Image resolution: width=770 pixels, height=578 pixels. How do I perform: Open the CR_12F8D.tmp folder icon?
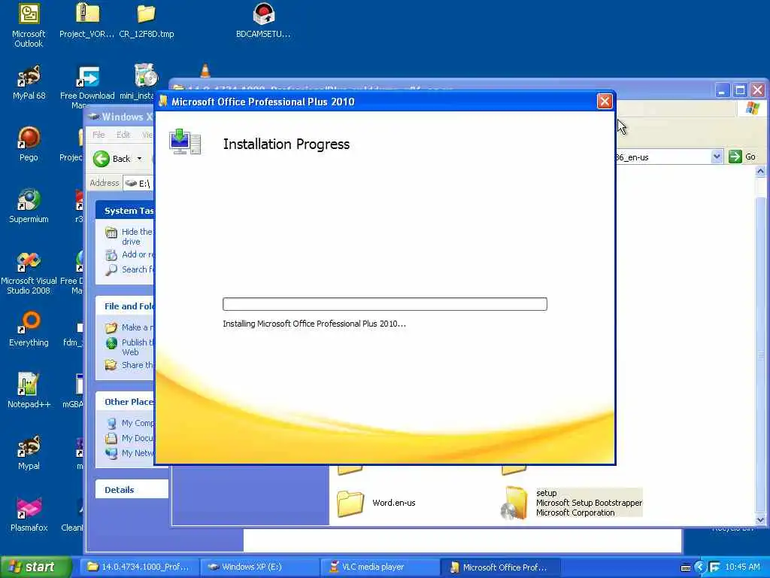click(146, 15)
